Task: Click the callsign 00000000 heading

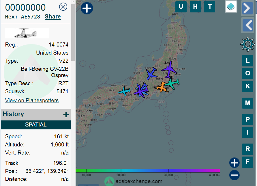Action: [x=25, y=8]
